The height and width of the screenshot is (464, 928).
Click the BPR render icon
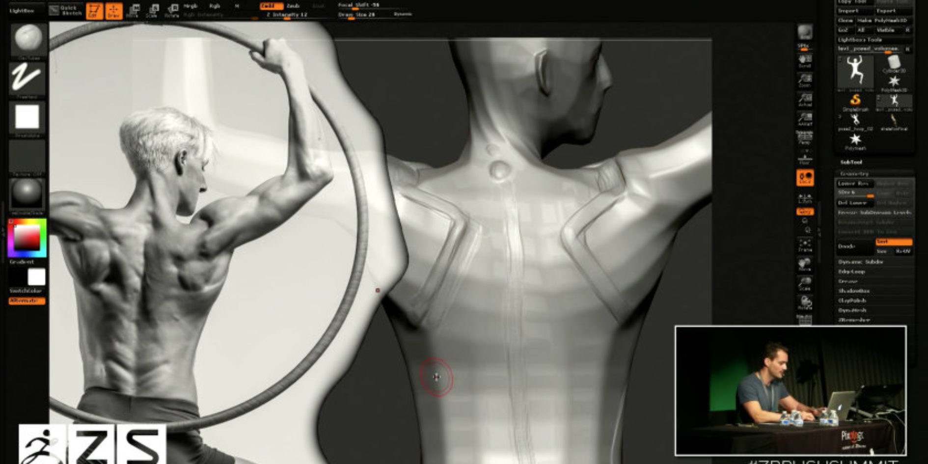click(x=805, y=32)
